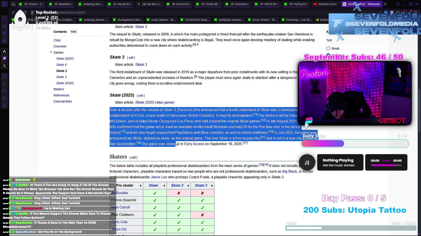Open a new tab with plus button
The width and height of the screenshot is (421, 236).
coord(385,4)
